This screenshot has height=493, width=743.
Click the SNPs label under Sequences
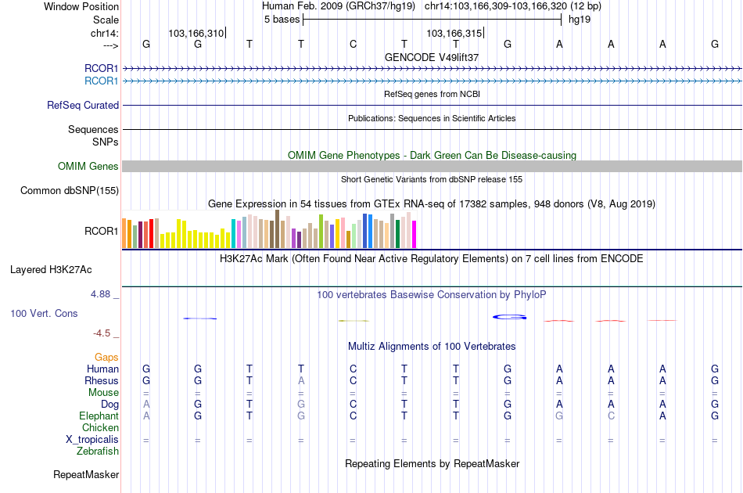pos(106,142)
